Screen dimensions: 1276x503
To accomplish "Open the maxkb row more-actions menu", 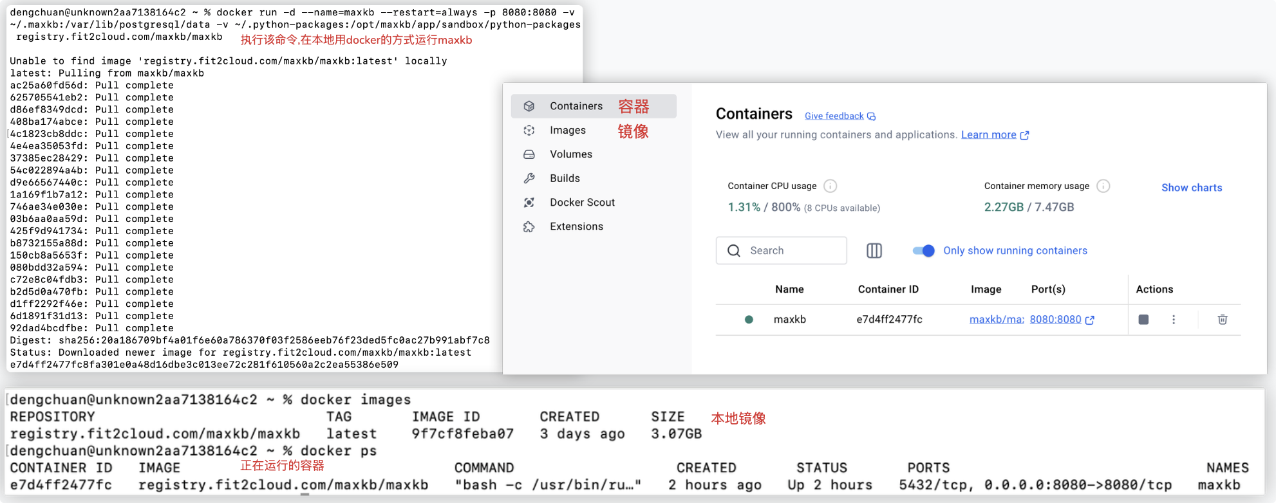I will coord(1174,320).
